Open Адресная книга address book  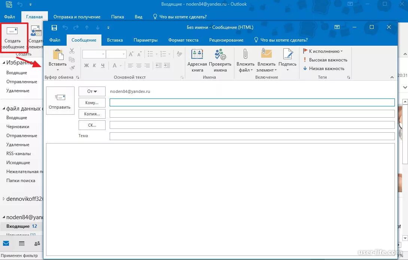click(x=197, y=60)
